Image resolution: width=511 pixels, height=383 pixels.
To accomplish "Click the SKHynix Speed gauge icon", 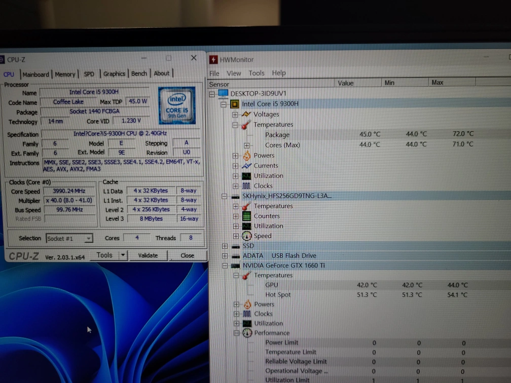I will (247, 236).
